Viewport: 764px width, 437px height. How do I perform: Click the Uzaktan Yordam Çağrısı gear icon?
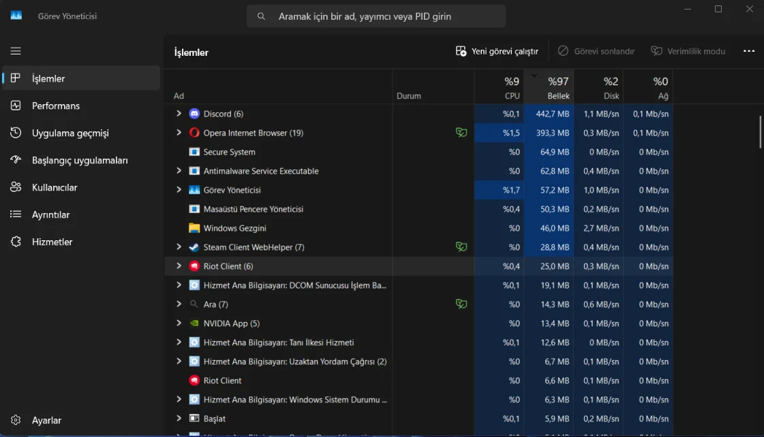pyautogui.click(x=194, y=361)
